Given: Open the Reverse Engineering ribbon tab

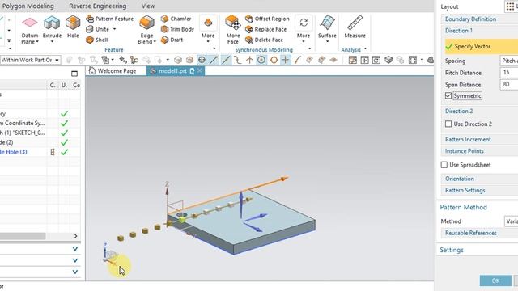Looking at the screenshot, I should [97, 6].
